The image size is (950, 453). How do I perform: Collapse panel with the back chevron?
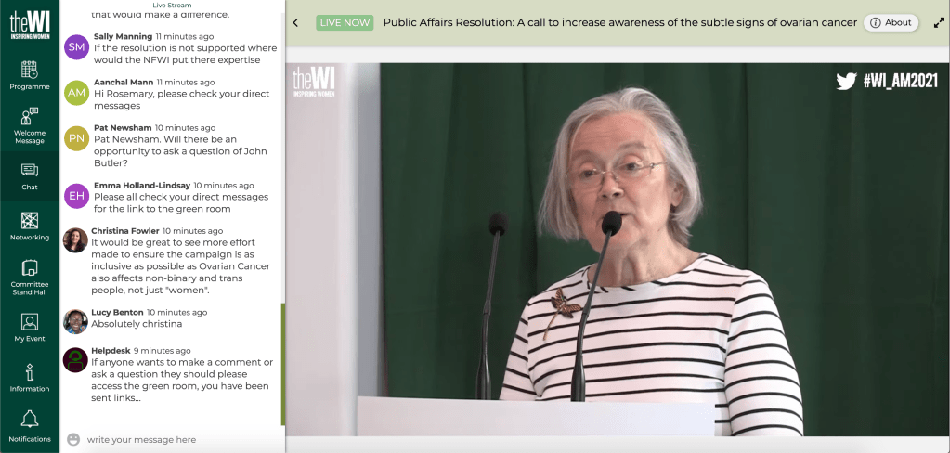click(296, 23)
